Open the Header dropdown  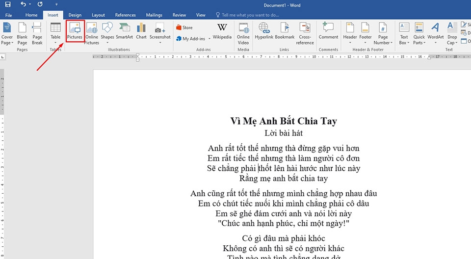point(350,34)
